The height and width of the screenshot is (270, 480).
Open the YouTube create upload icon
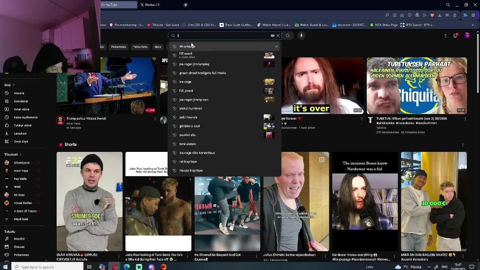445,36
